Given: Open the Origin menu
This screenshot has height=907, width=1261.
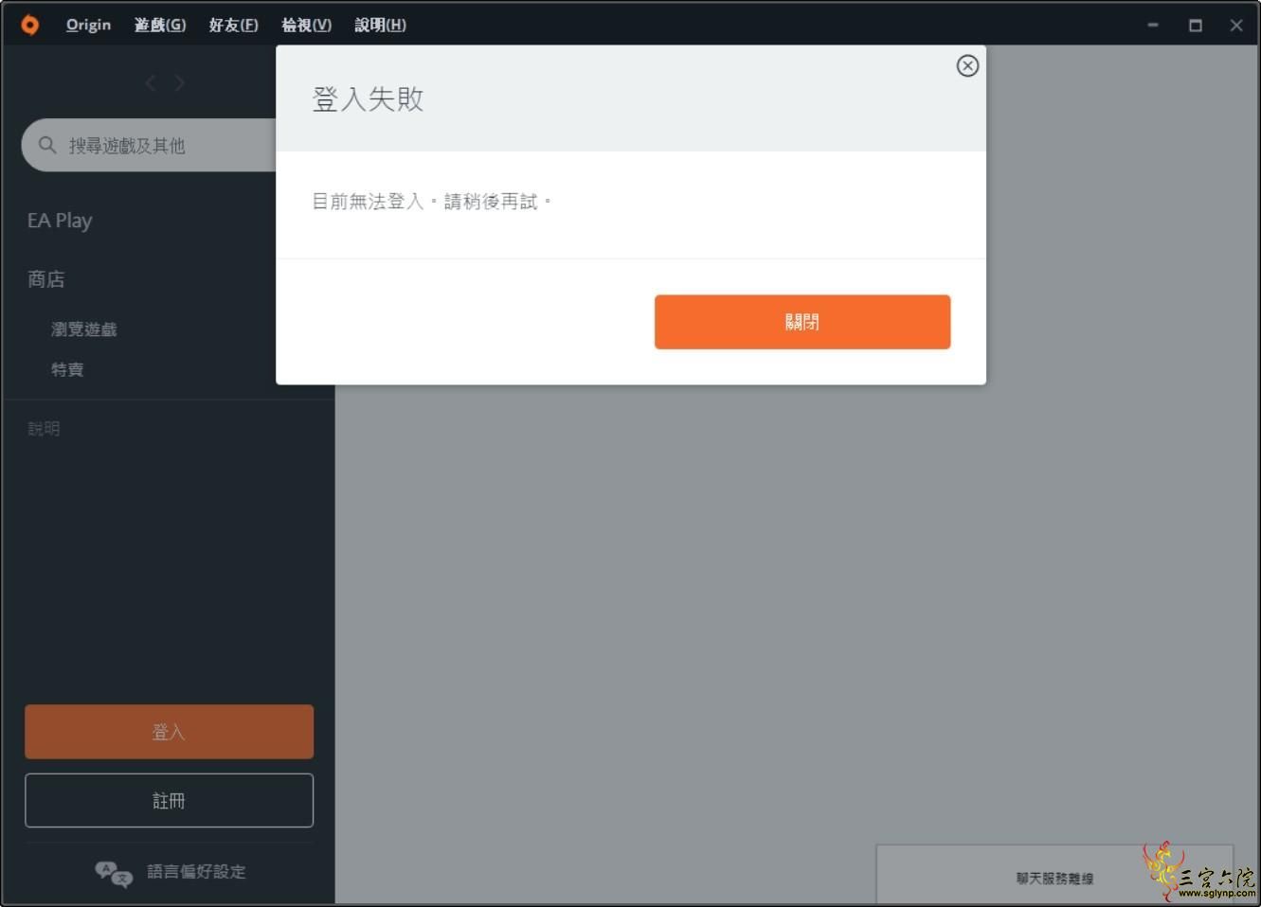Looking at the screenshot, I should (88, 25).
